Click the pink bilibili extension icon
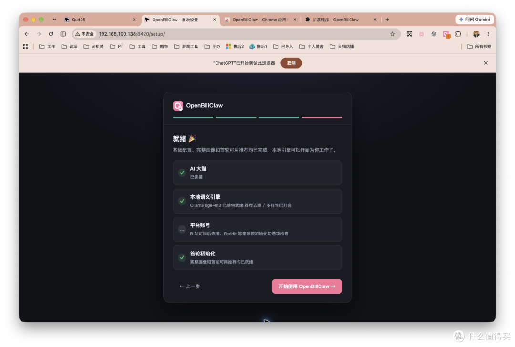The image size is (515, 347). tap(422, 34)
